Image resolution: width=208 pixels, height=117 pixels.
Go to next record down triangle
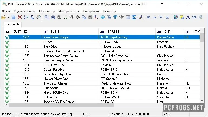tap(161, 17)
